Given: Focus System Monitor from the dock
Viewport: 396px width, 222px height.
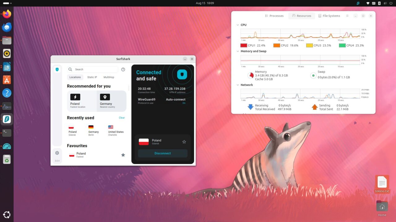Looking at the screenshot, I should pyautogui.click(x=7, y=106).
